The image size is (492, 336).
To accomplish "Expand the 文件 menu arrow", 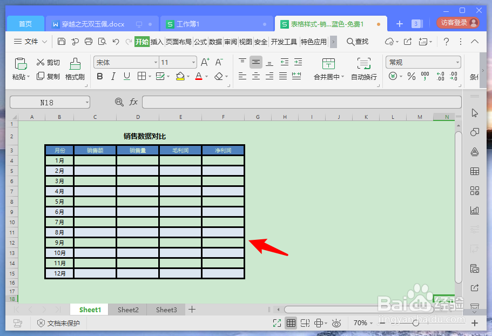I will pos(44,42).
